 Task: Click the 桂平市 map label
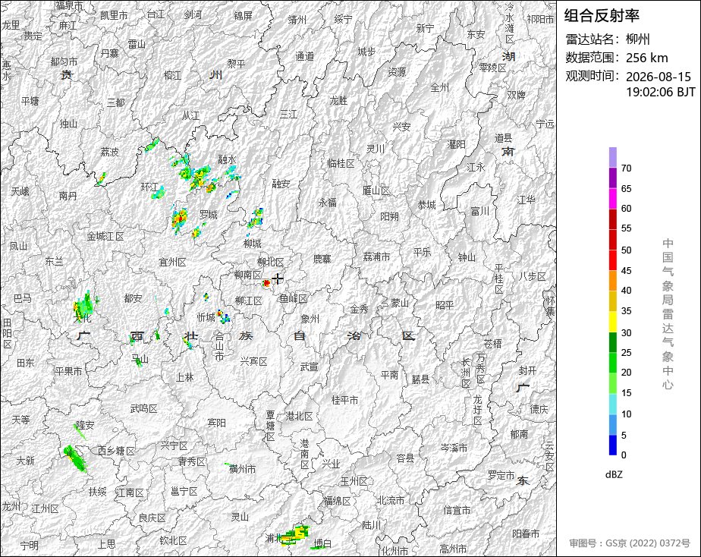pos(344,400)
